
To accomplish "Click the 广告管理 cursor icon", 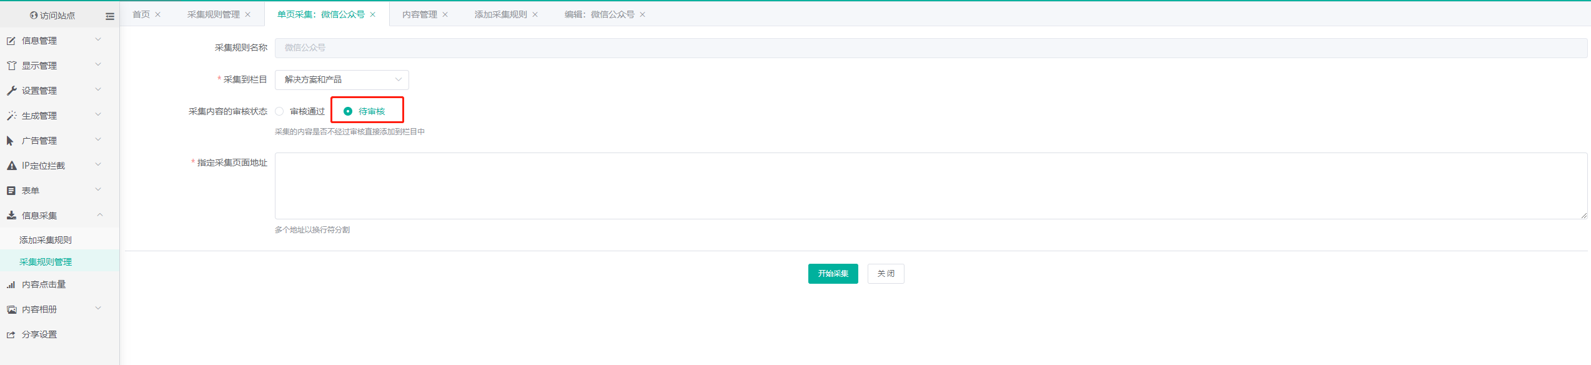I will click(10, 141).
